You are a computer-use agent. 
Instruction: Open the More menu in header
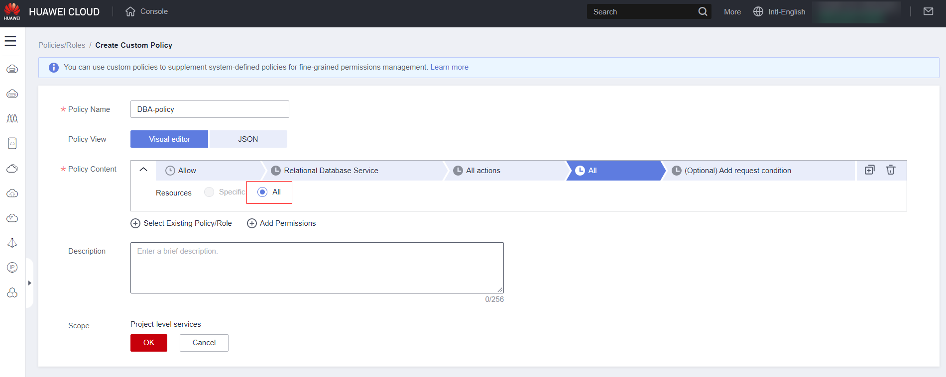[x=732, y=11]
